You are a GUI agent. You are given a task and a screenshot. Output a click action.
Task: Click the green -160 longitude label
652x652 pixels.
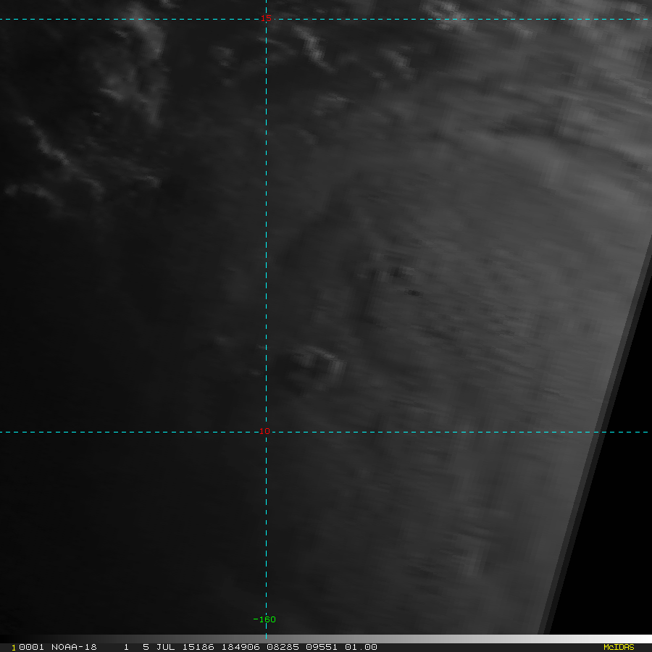(x=264, y=619)
